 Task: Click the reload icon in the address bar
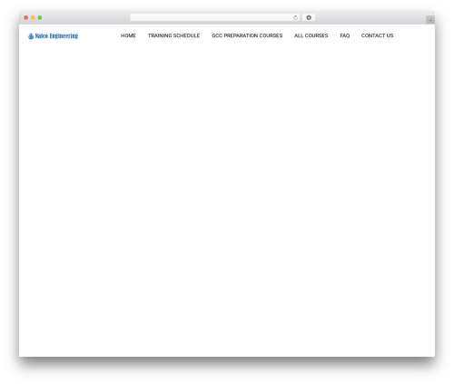tap(295, 18)
